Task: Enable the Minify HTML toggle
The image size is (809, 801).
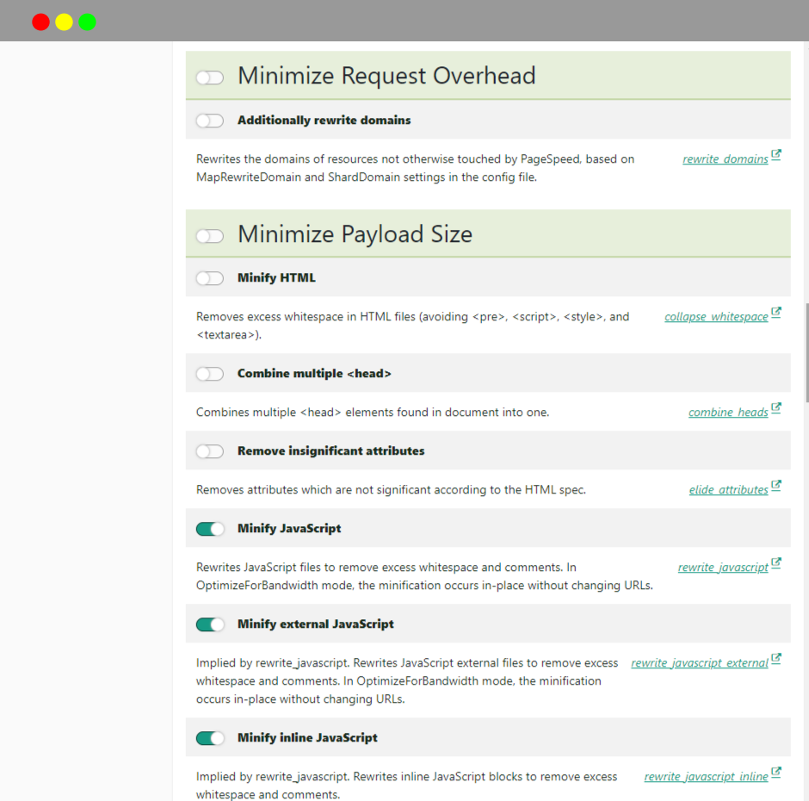Action: pyautogui.click(x=209, y=278)
